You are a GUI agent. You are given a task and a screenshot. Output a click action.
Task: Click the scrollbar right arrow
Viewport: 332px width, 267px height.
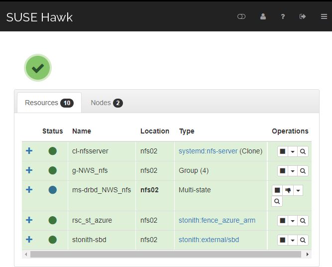308,254
